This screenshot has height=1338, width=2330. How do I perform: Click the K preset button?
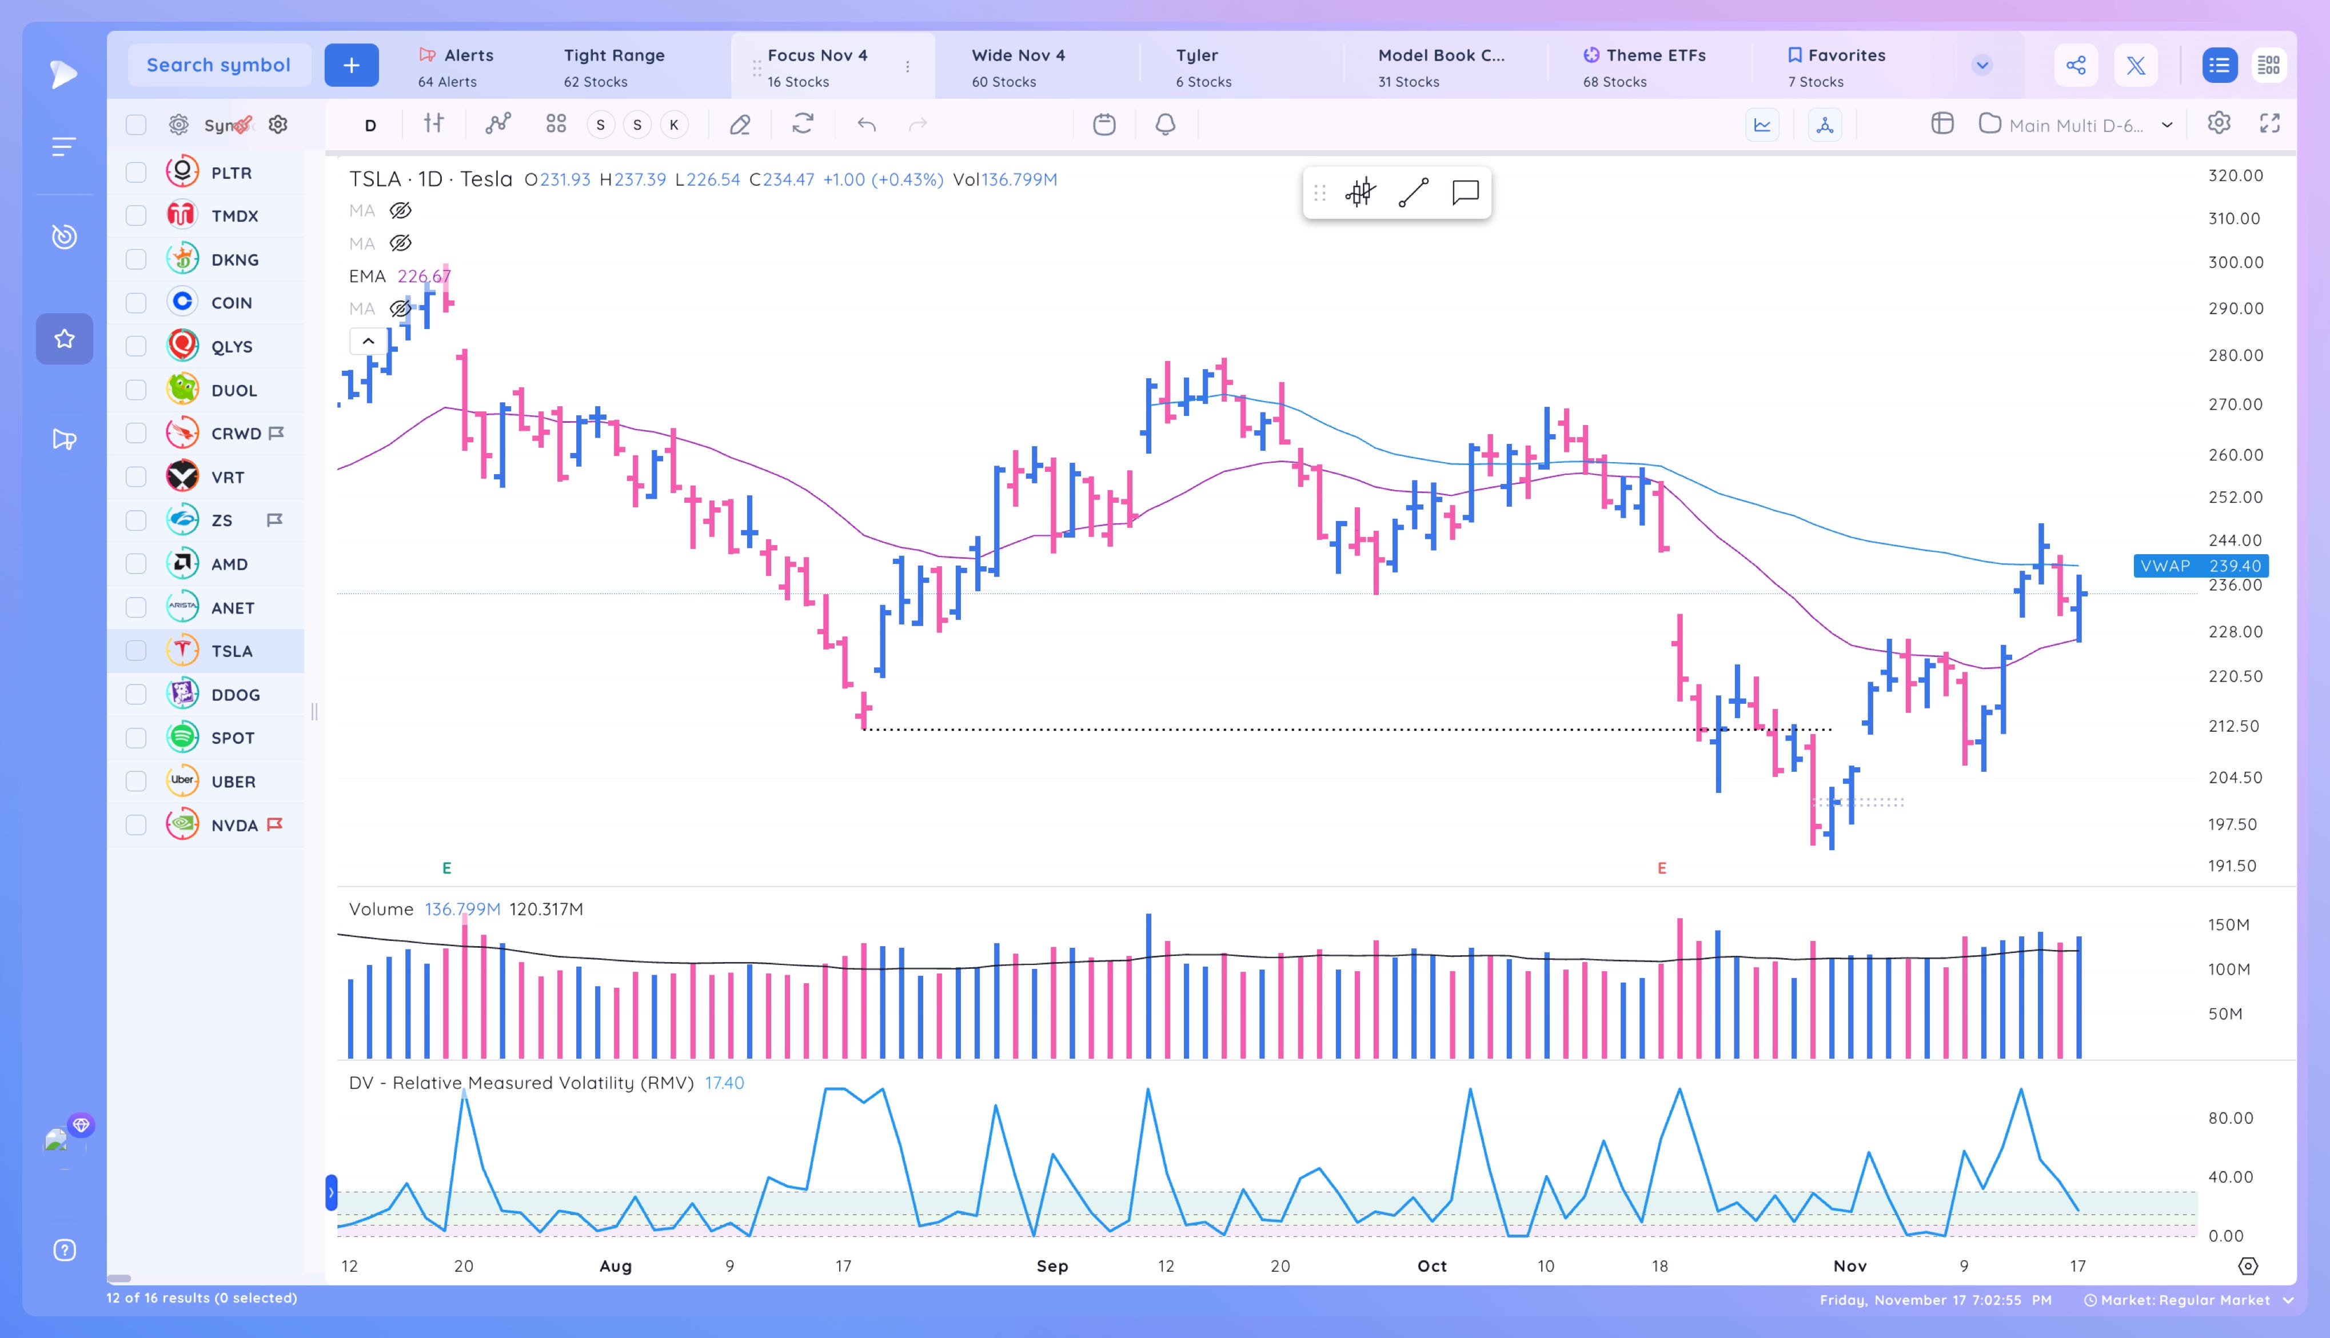(x=674, y=125)
